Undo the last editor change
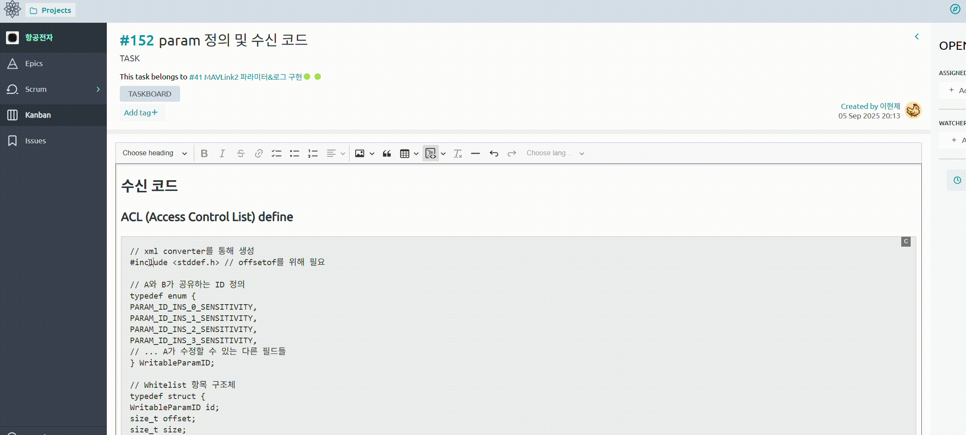 click(493, 153)
